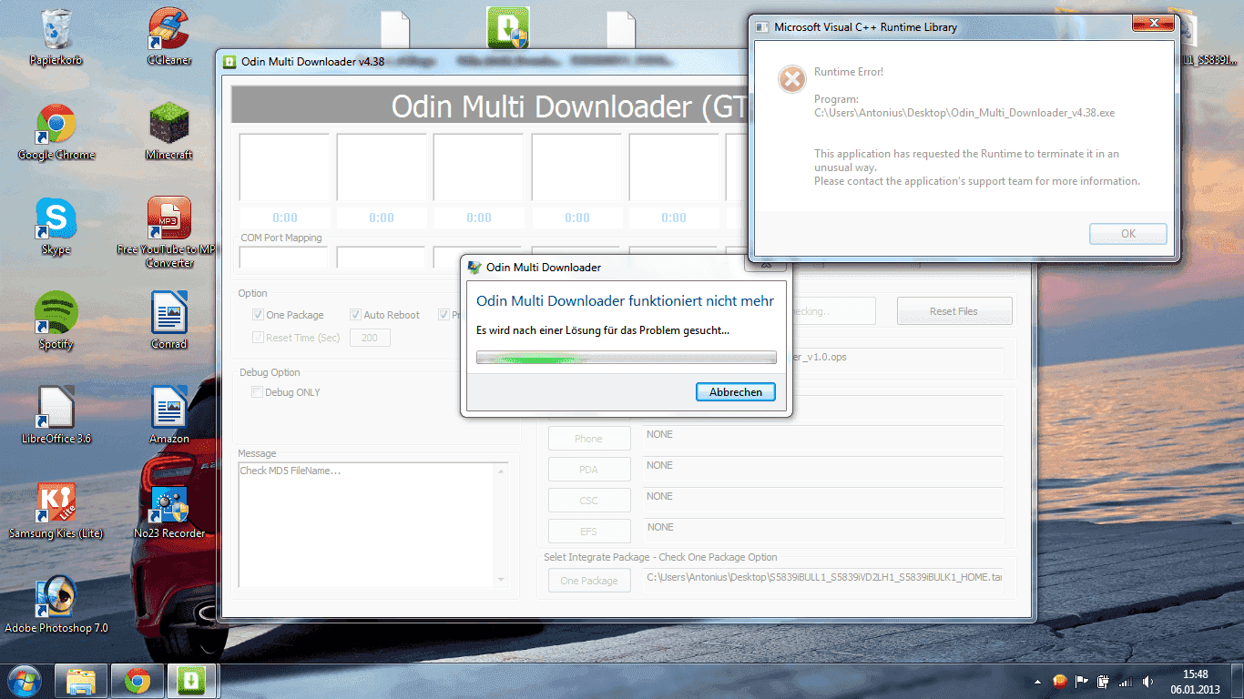Click the power plug tray icon
The width and height of the screenshot is (1244, 699).
click(x=1103, y=681)
